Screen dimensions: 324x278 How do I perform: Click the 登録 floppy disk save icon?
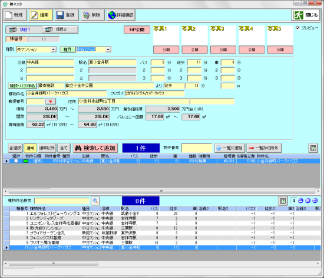(67, 15)
